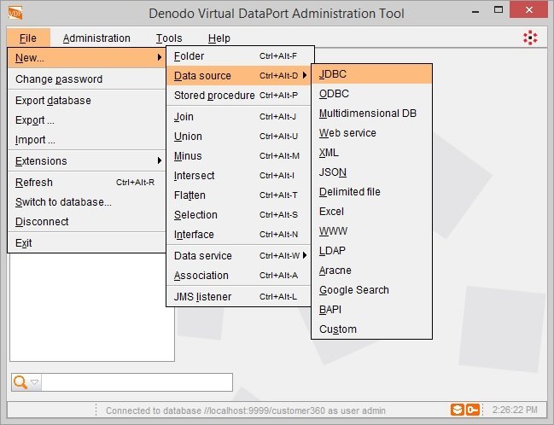The width and height of the screenshot is (554, 425).
Task: Choose Refresh from File menu
Action: pyautogui.click(x=86, y=183)
